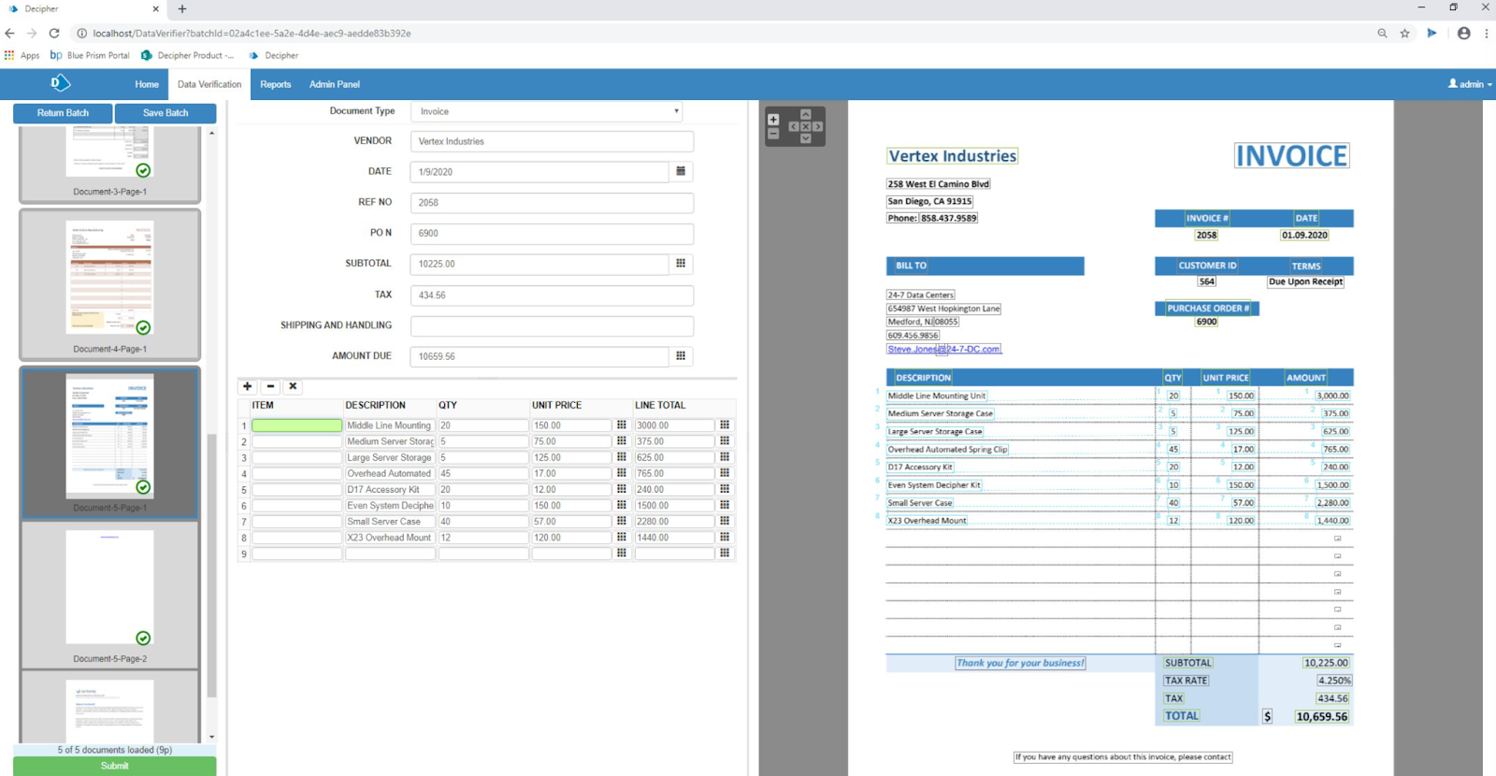Submit the batch
This screenshot has width=1496, height=776.
coord(115,766)
